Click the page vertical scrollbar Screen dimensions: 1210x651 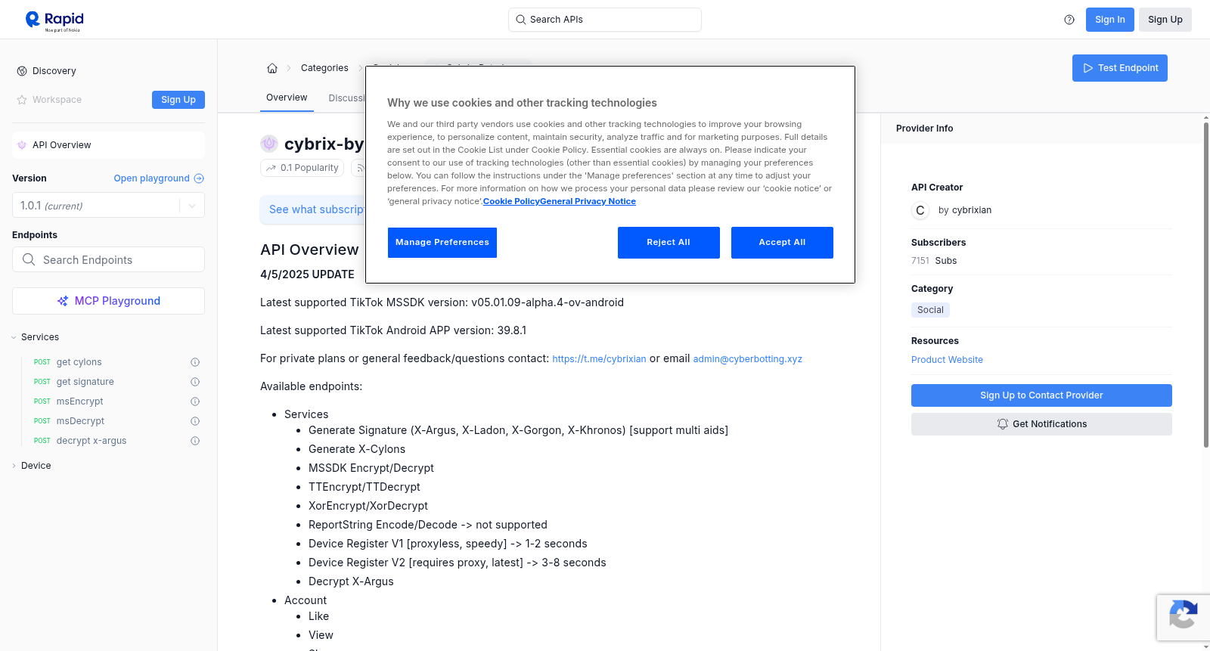(1205, 284)
